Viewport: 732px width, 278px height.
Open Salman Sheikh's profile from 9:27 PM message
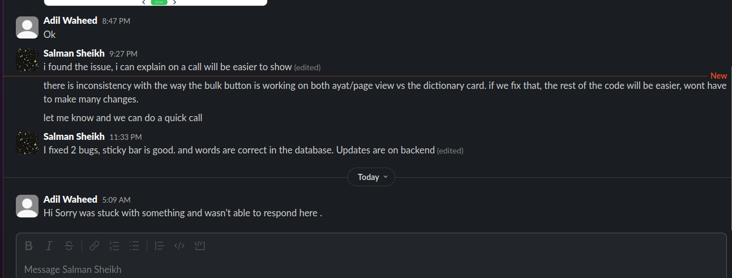pos(74,54)
